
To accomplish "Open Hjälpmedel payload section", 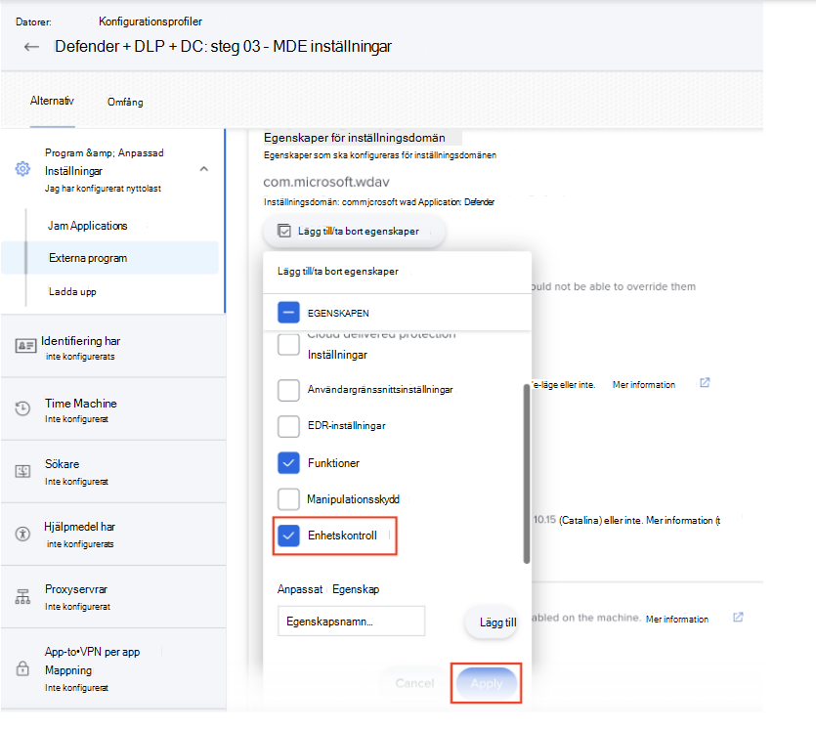I will coord(113,535).
